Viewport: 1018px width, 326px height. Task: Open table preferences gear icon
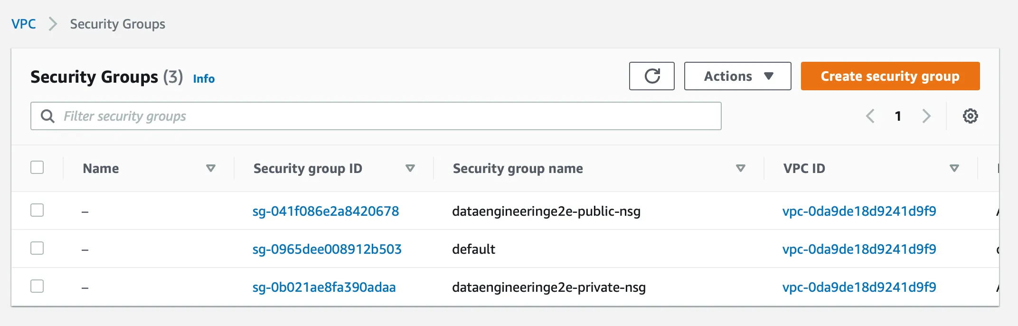click(970, 116)
